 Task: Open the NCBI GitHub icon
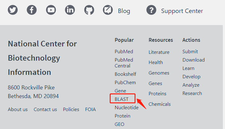(x=89, y=10)
